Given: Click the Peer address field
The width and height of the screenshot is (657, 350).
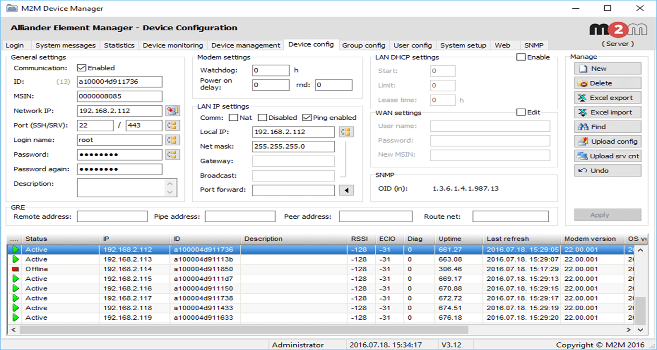Looking at the screenshot, I should (376, 217).
